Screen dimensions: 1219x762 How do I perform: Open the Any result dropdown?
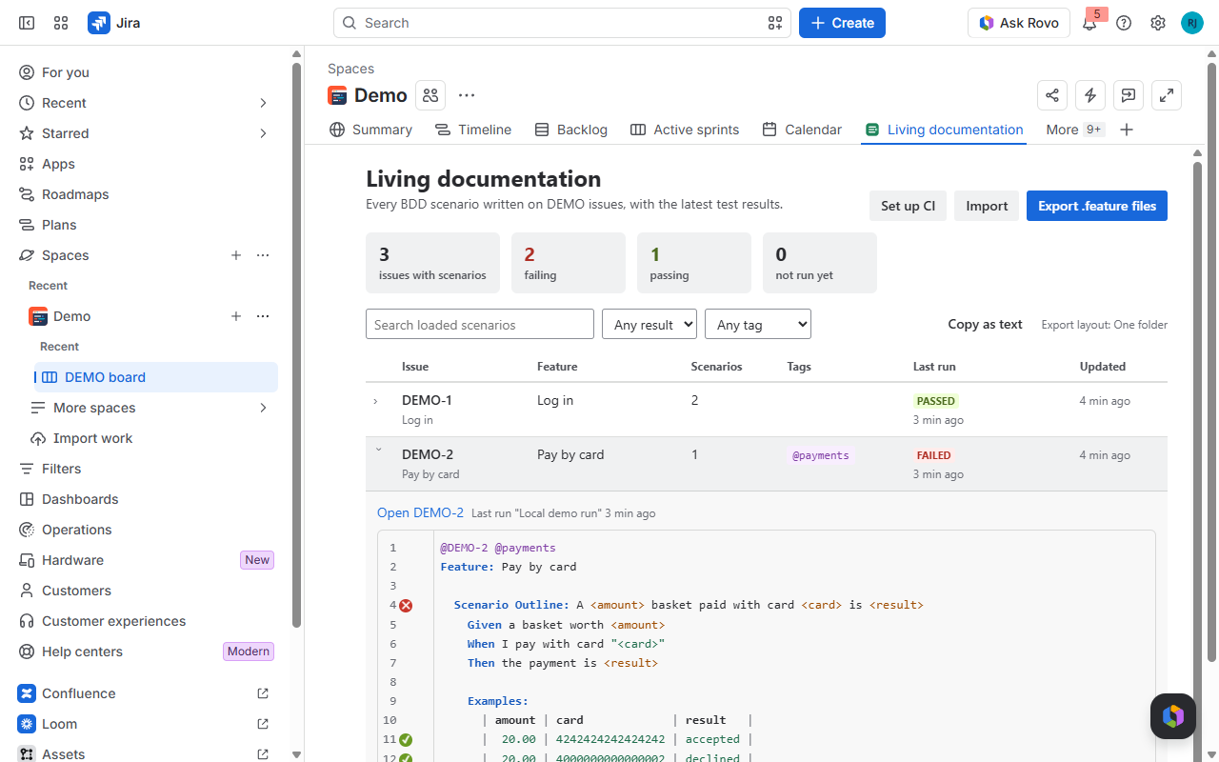click(x=649, y=324)
